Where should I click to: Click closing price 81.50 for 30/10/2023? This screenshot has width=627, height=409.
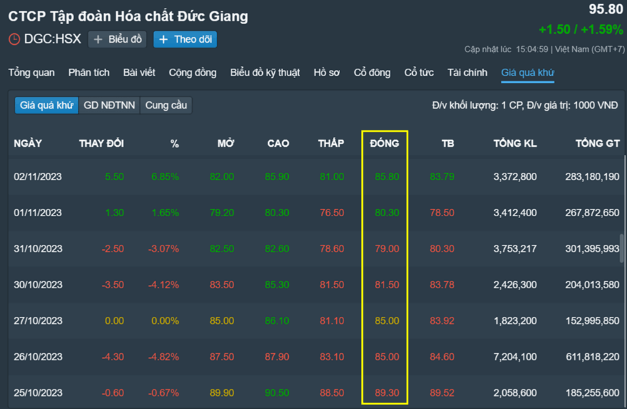pos(387,285)
